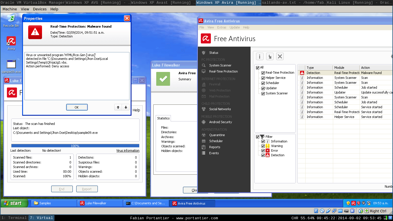393x221 pixels.
Task: Toggle the Scheduler module checkbox
Action: [263, 83]
